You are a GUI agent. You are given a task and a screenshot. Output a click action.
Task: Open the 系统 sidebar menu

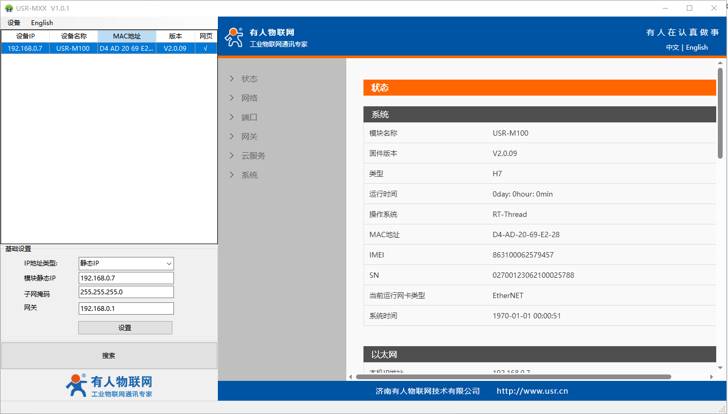coord(249,175)
